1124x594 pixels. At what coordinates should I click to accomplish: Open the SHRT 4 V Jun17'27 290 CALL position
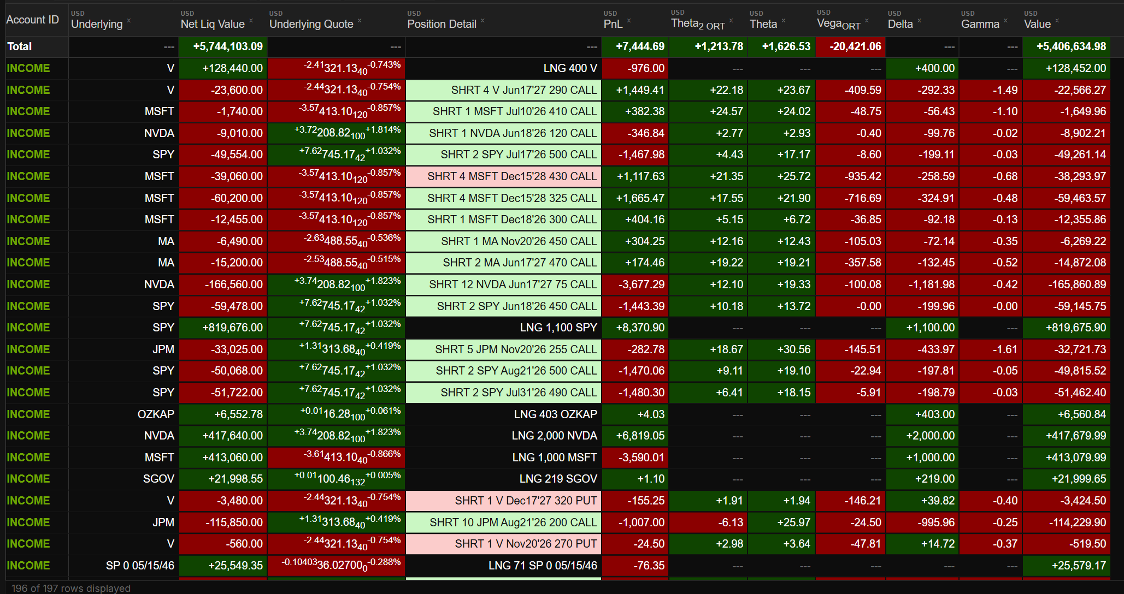(503, 90)
